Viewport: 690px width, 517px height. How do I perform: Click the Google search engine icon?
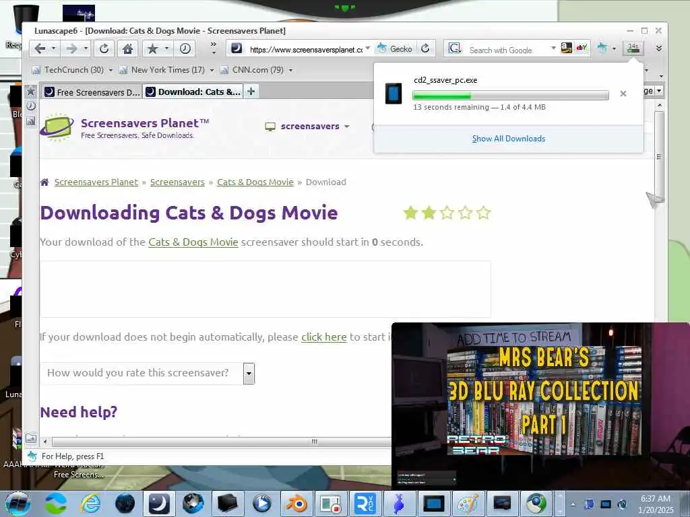click(455, 48)
